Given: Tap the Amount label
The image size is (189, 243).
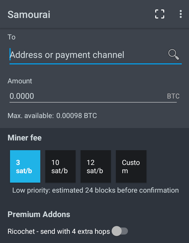Looking at the screenshot, I should (20, 81).
